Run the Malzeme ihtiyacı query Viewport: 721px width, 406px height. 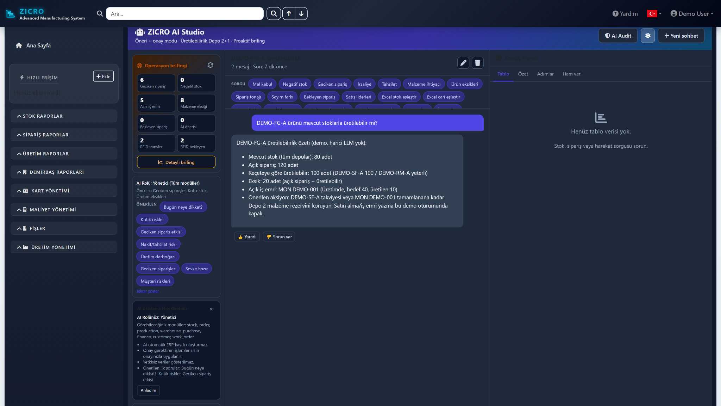pyautogui.click(x=424, y=84)
